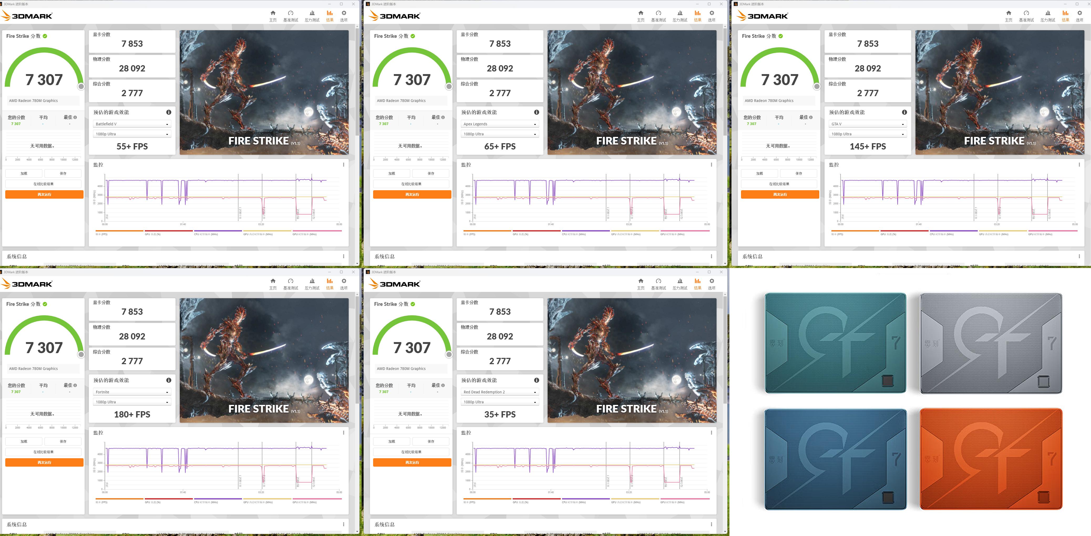1091x536 pixels.
Task: Click 在线比较结果 button in Fortnite window
Action: point(44,452)
